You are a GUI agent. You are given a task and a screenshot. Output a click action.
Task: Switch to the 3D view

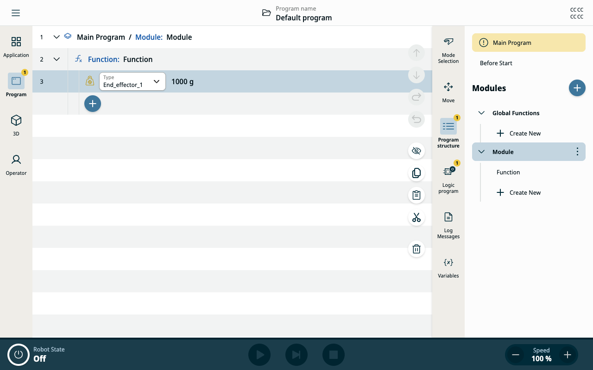pyautogui.click(x=16, y=125)
